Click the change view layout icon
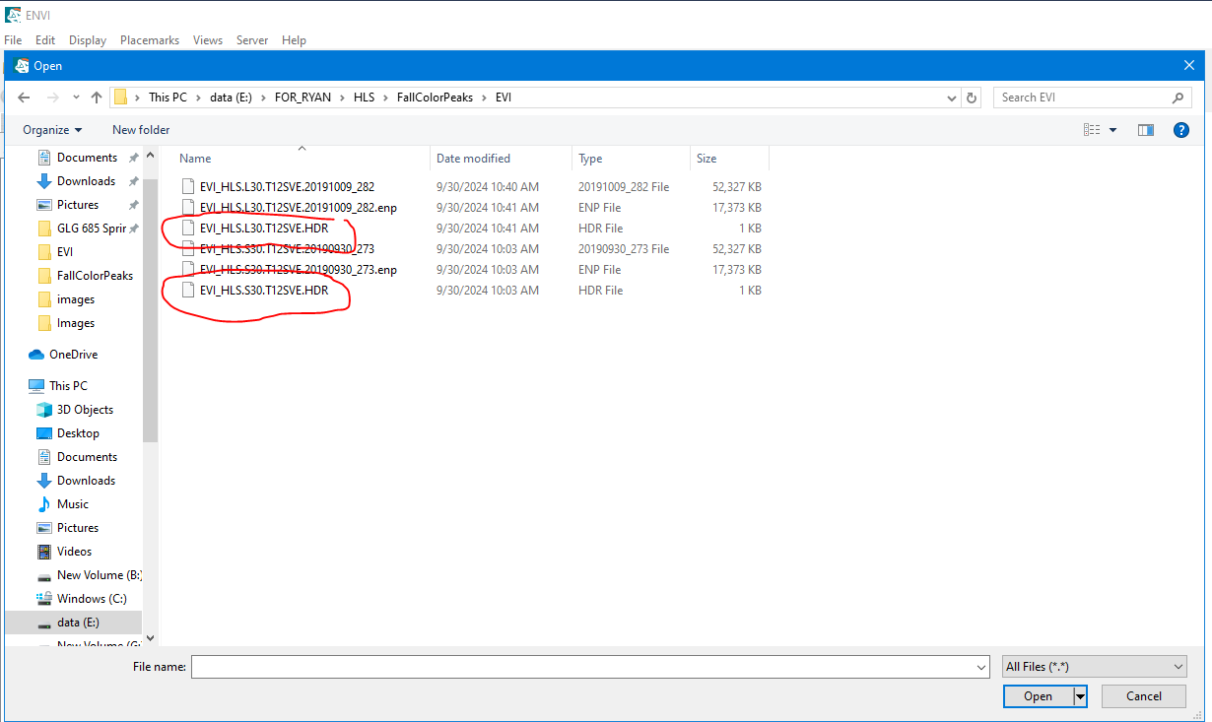Image resolution: width=1212 pixels, height=722 pixels. click(x=1092, y=130)
